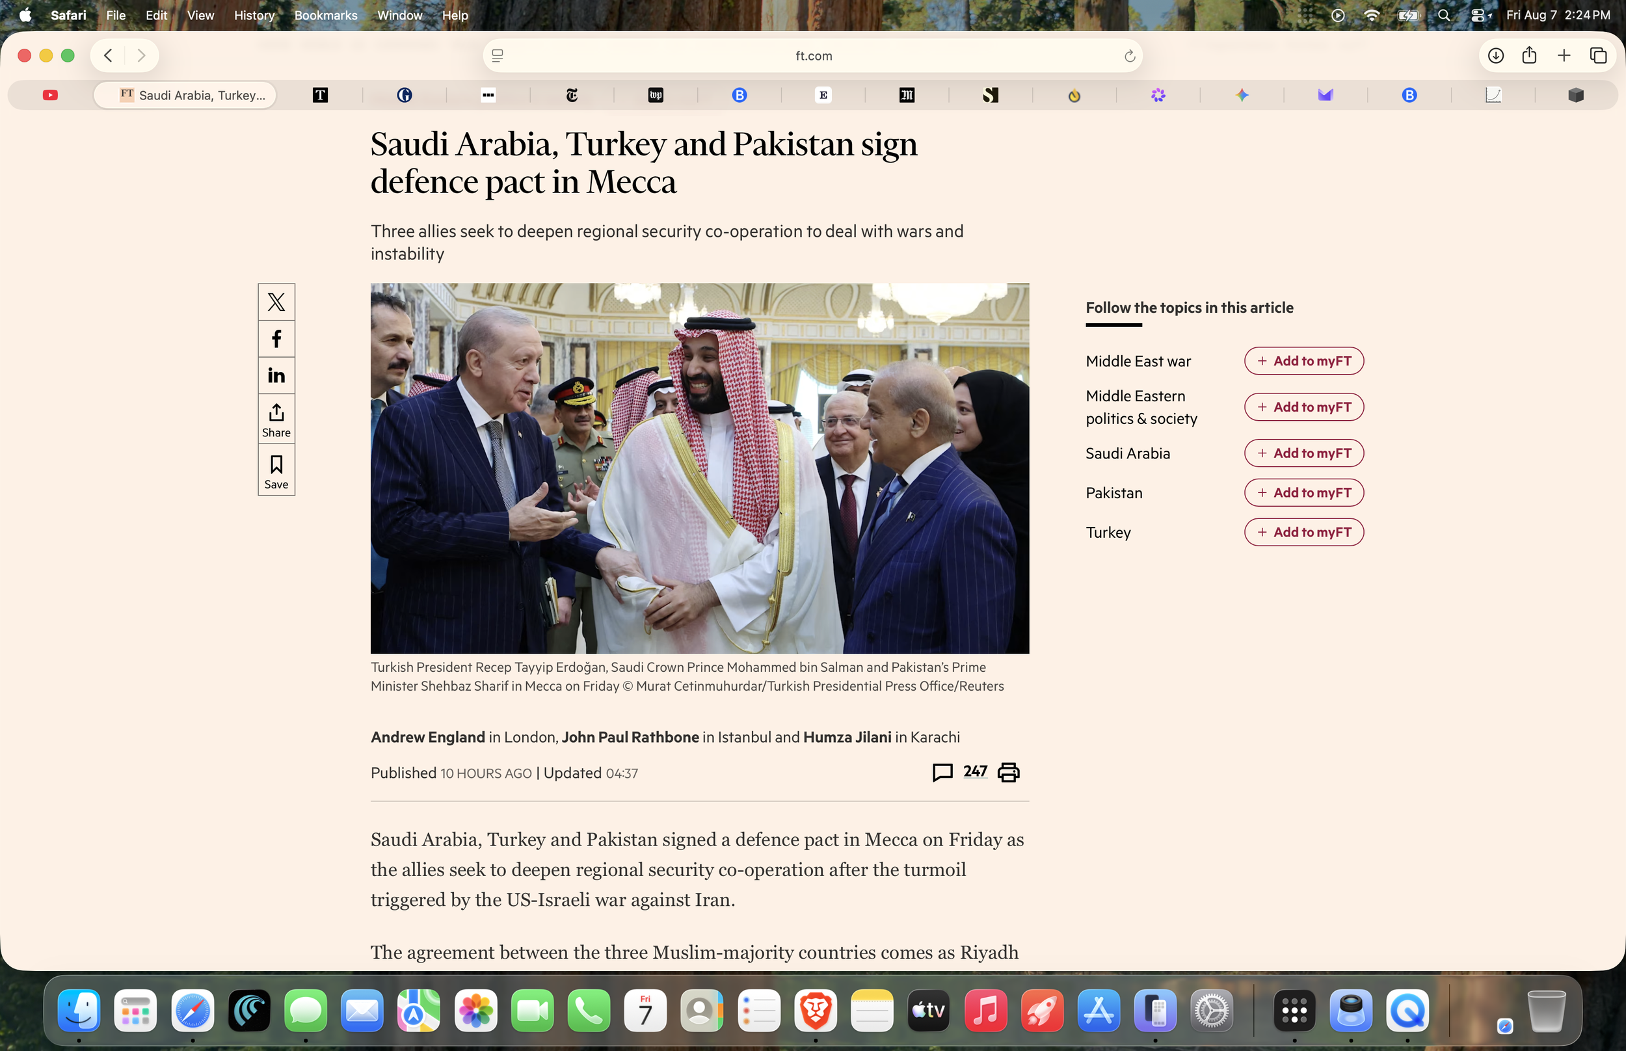This screenshot has width=1626, height=1051.
Task: Open the File menu
Action: click(x=116, y=15)
